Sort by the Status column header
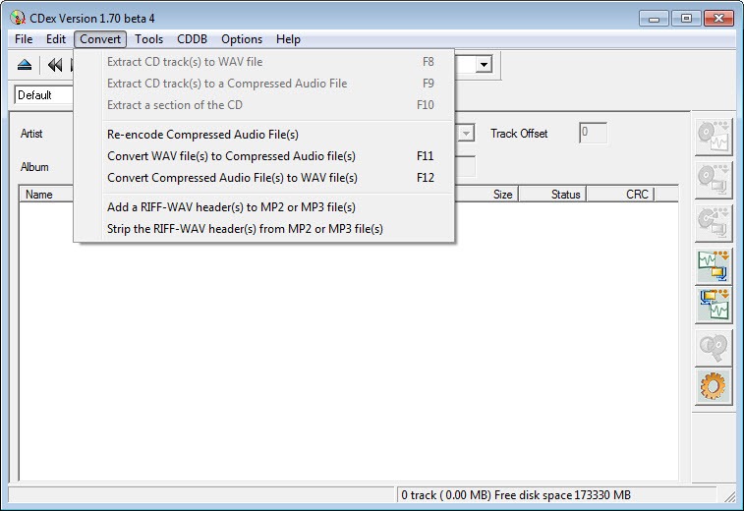 (553, 194)
